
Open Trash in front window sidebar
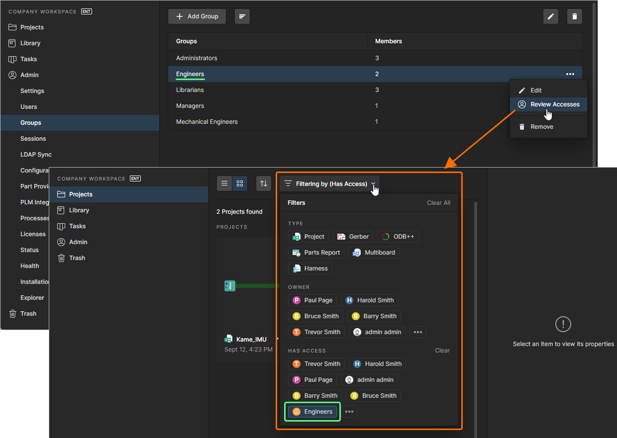[x=128, y=258]
